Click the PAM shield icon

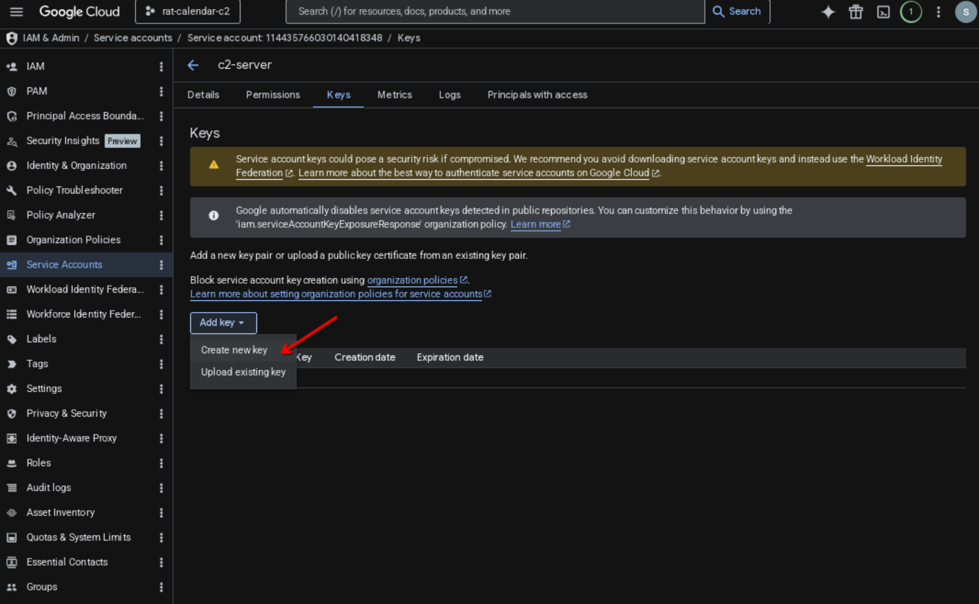point(12,92)
